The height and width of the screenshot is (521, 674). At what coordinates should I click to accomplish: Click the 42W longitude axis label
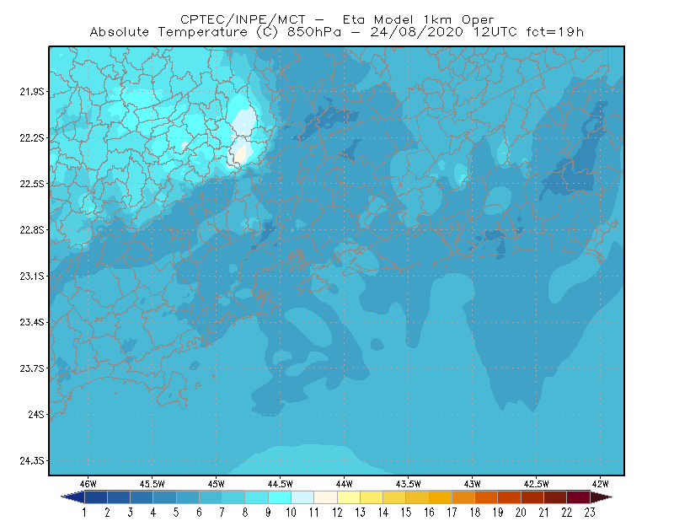[x=601, y=484]
